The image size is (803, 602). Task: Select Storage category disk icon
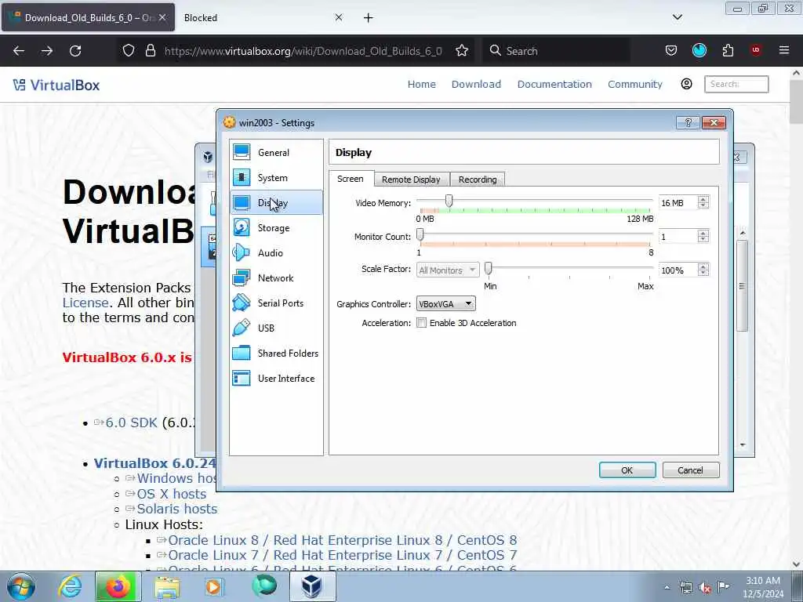242,227
